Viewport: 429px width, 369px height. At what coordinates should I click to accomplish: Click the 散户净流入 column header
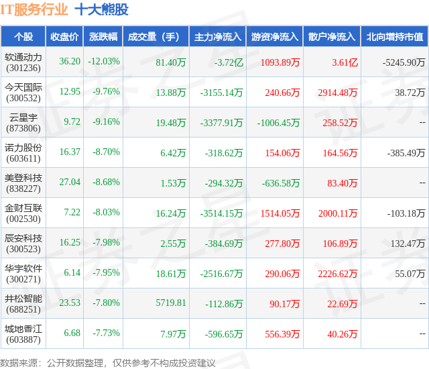pos(332,37)
